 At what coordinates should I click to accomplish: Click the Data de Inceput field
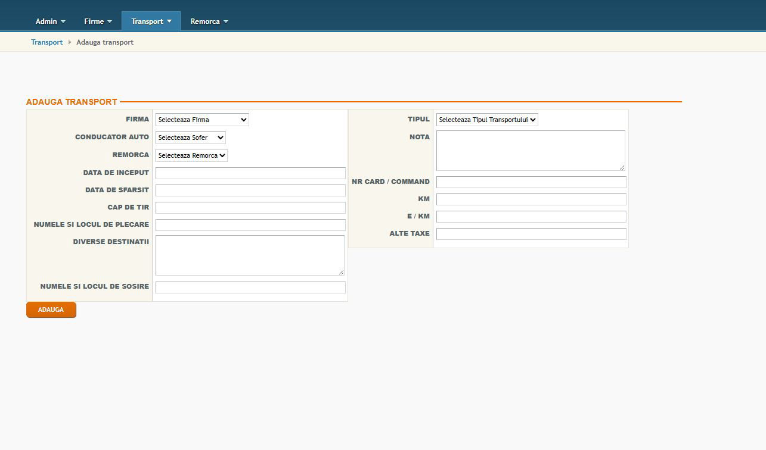tap(250, 173)
